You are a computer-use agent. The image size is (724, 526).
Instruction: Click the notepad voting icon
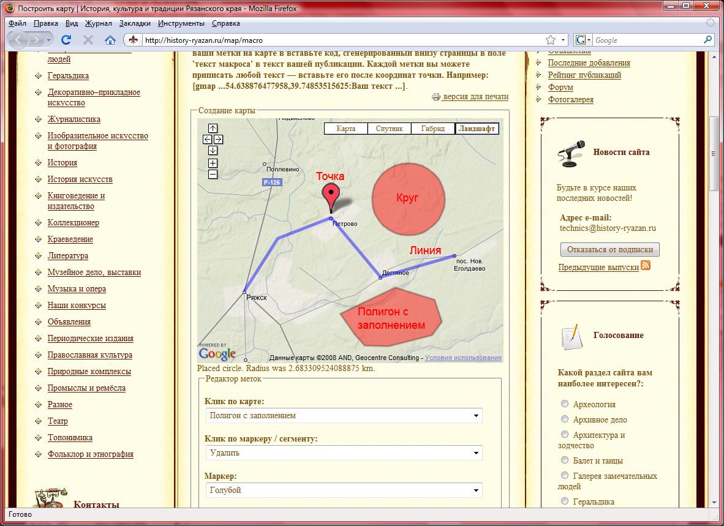click(x=571, y=337)
